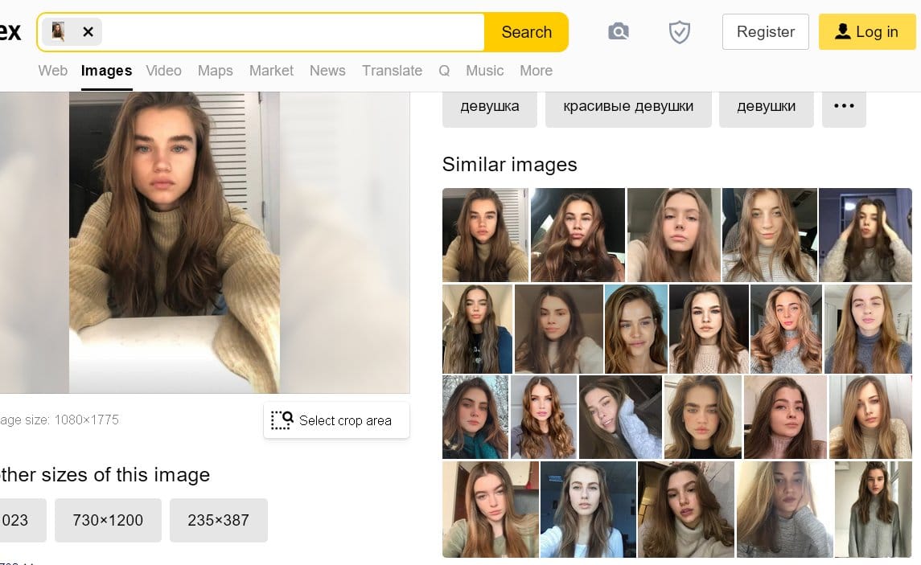This screenshot has height=565, width=921.
Task: Remove the uploaded image from search box
Action: pos(88,31)
